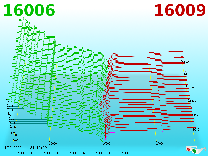208x156 pixels.
Task: Click the 1k volume axis label
Action: [8, 101]
